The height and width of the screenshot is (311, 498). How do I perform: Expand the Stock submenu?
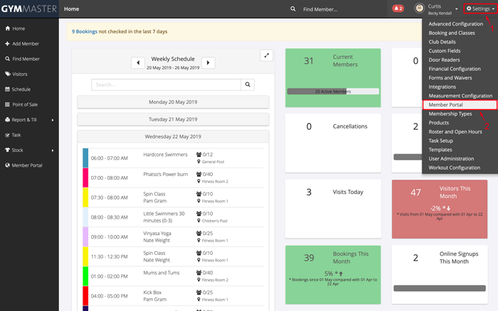pyautogui.click(x=28, y=151)
